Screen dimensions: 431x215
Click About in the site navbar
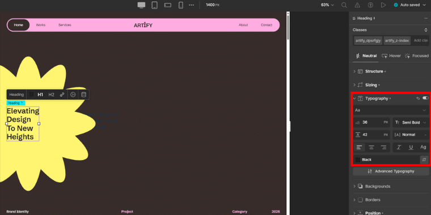[x=243, y=25]
